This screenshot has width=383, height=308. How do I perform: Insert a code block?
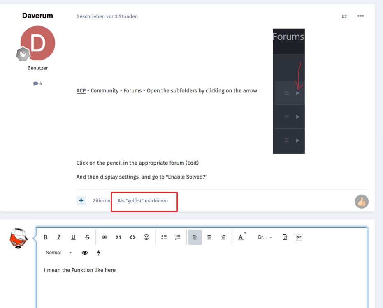pyautogui.click(x=132, y=237)
